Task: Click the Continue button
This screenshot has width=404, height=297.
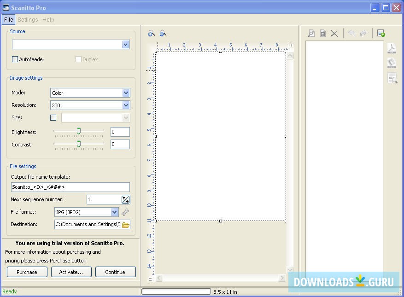Action: point(115,272)
